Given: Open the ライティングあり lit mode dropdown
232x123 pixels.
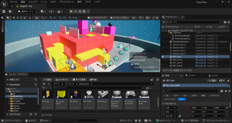Looking at the screenshot, I should [x=120, y=18].
